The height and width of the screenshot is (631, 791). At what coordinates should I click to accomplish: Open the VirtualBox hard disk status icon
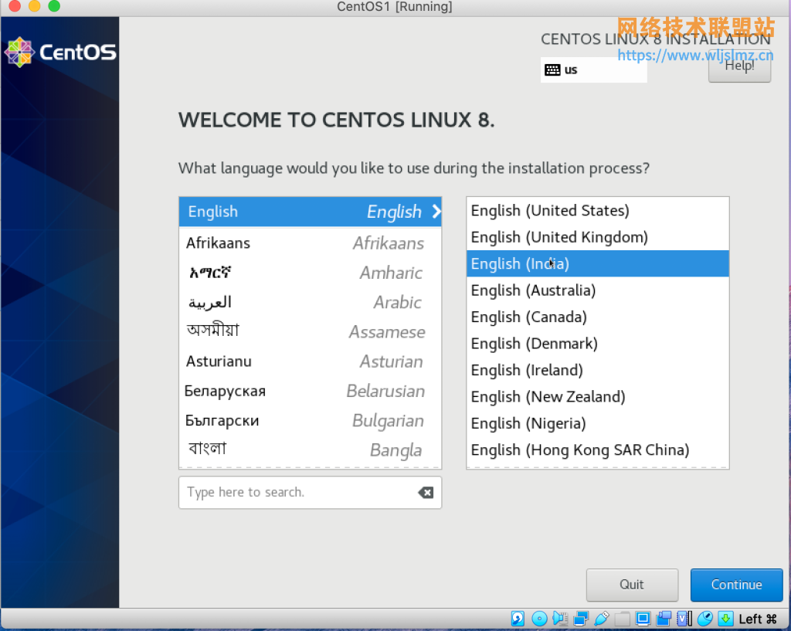[517, 618]
